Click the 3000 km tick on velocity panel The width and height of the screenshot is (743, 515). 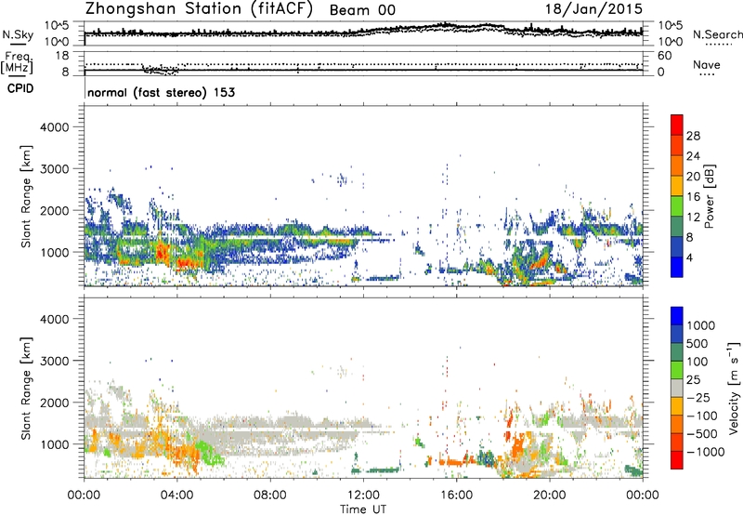[x=55, y=361]
